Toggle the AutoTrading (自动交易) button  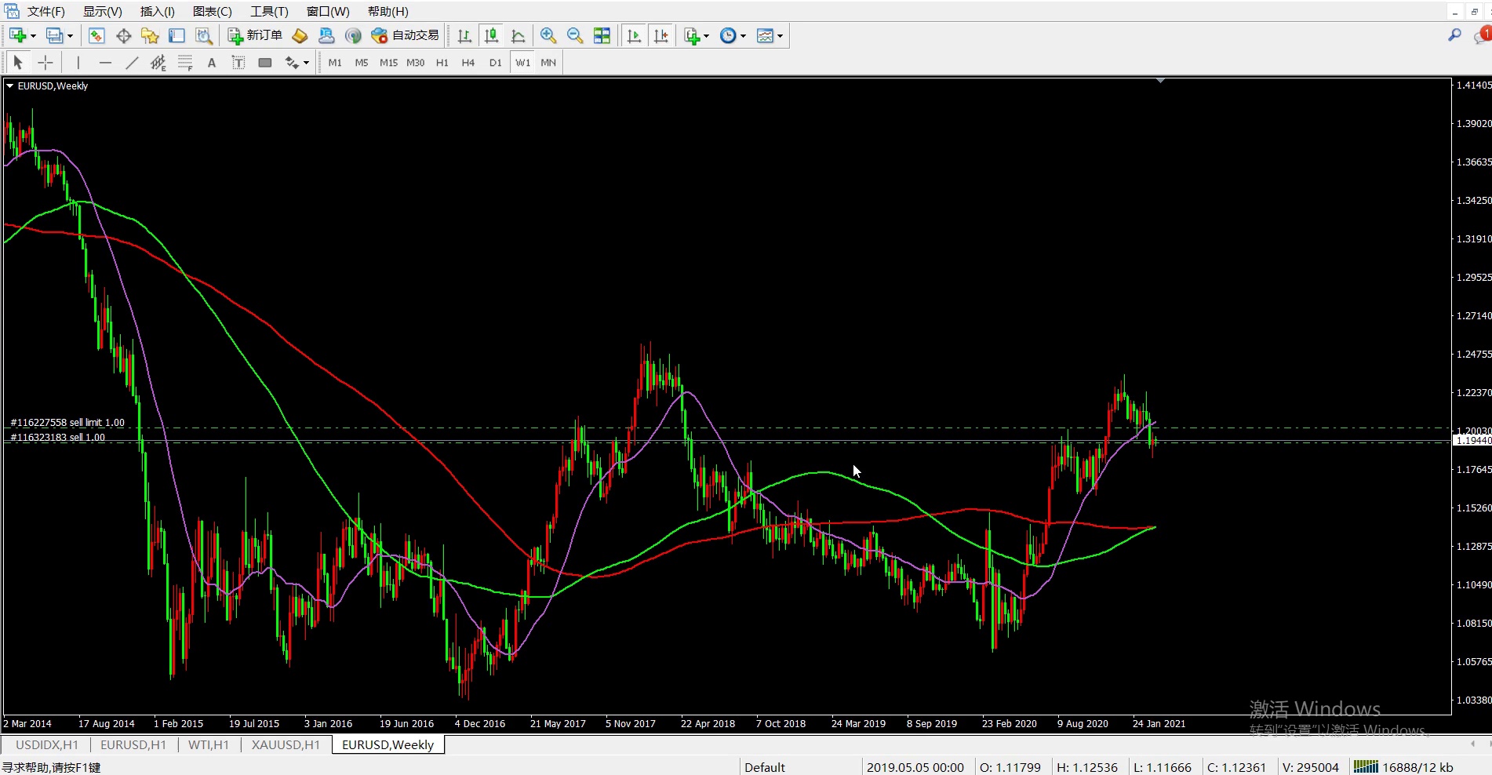pyautogui.click(x=405, y=35)
